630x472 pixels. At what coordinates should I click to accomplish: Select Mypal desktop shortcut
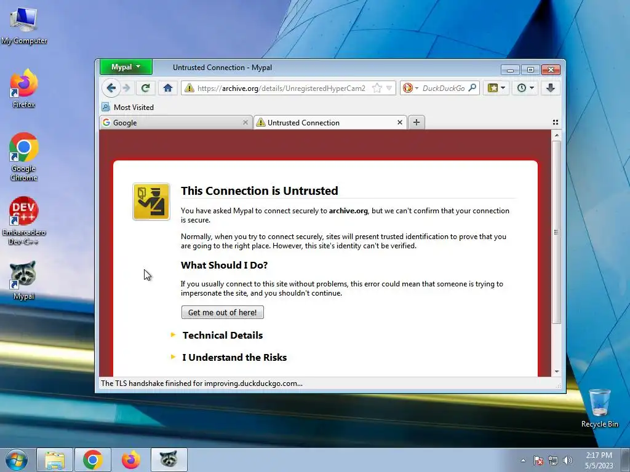tap(24, 280)
